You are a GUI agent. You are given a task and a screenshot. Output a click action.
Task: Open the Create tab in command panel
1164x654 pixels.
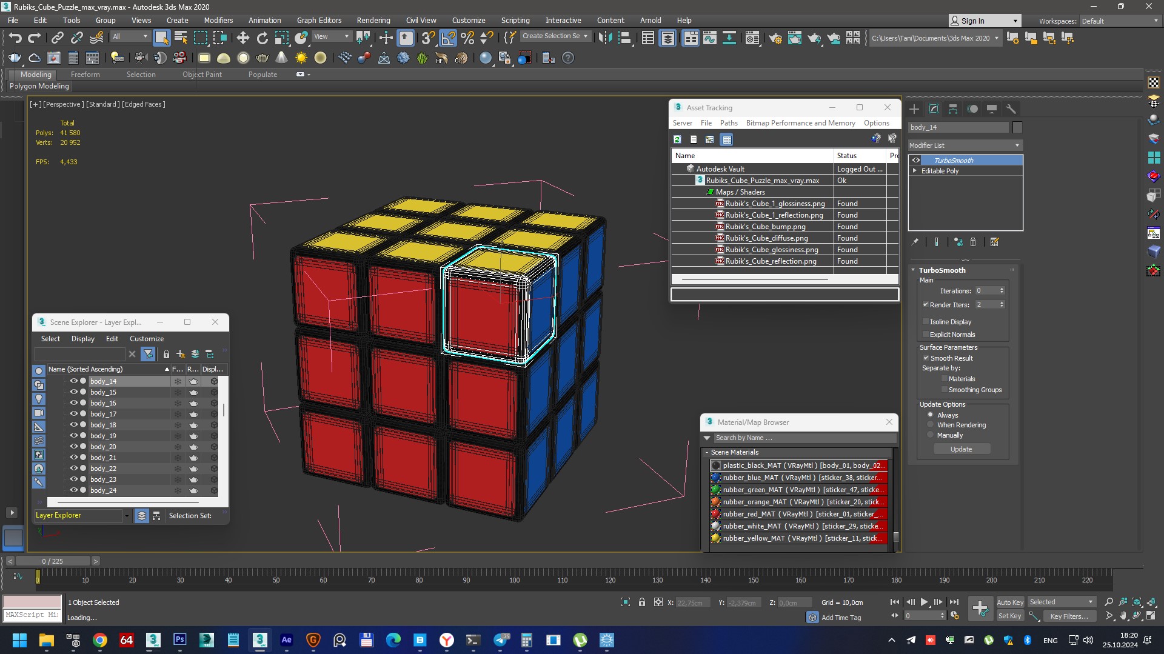[x=914, y=109]
